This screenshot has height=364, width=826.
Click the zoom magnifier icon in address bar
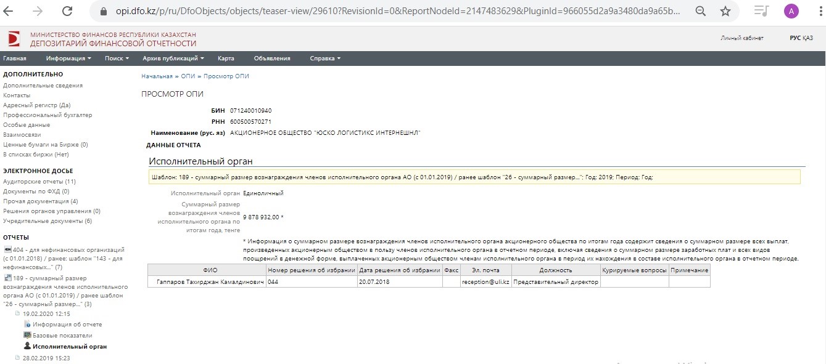[x=700, y=11]
